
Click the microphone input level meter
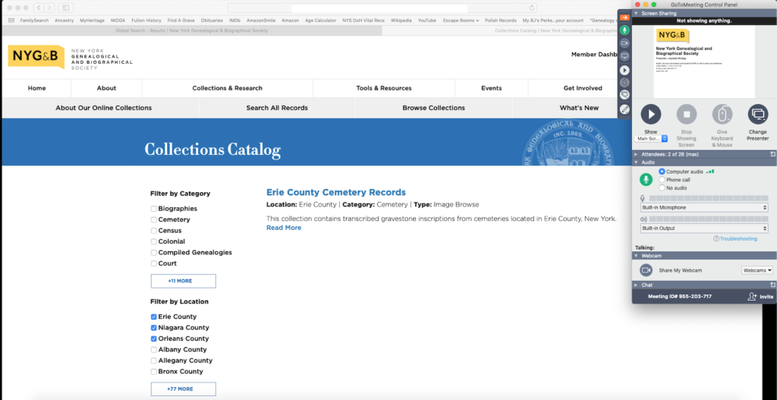(709, 198)
